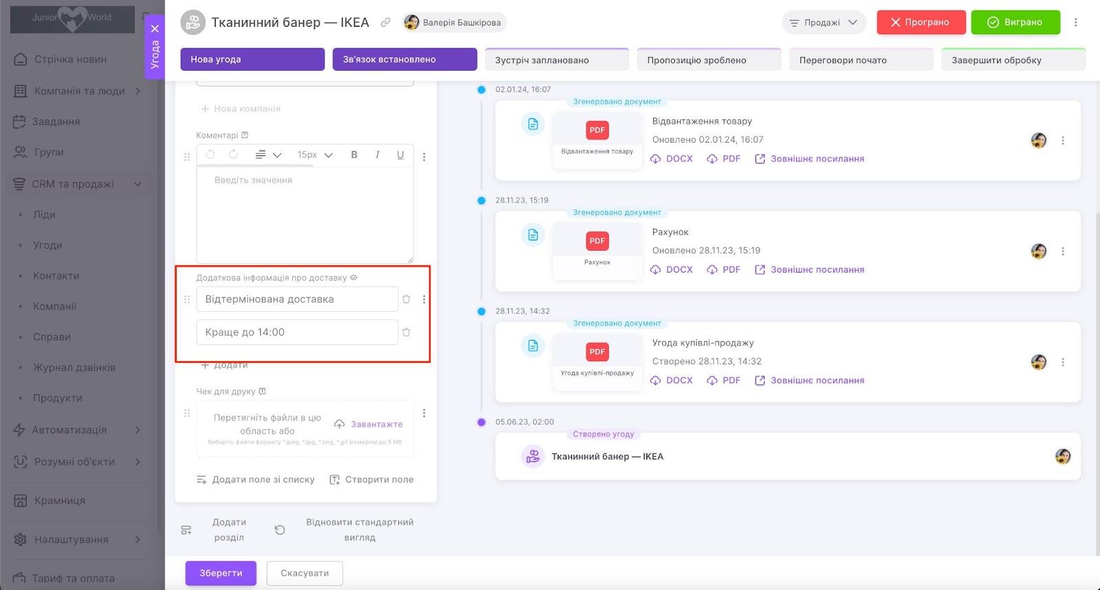Mark the deal as Програно
This screenshot has width=1100, height=590.
pos(921,22)
